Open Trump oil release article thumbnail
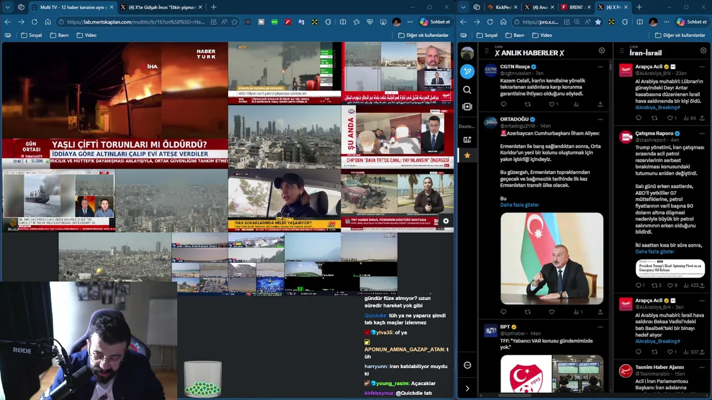 coord(670,269)
